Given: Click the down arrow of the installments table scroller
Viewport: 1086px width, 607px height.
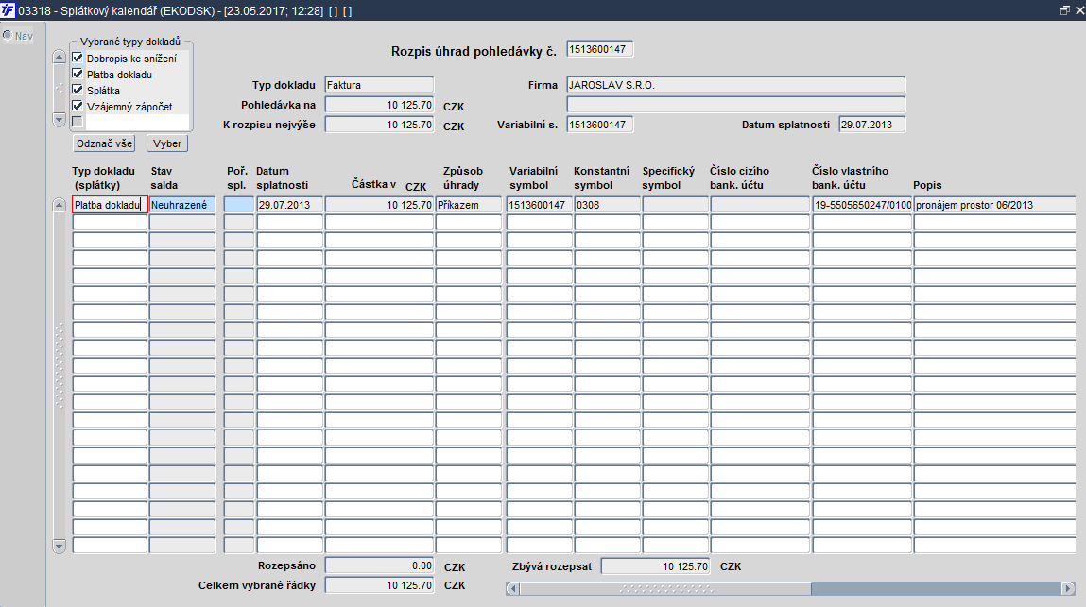Looking at the screenshot, I should pyautogui.click(x=59, y=546).
